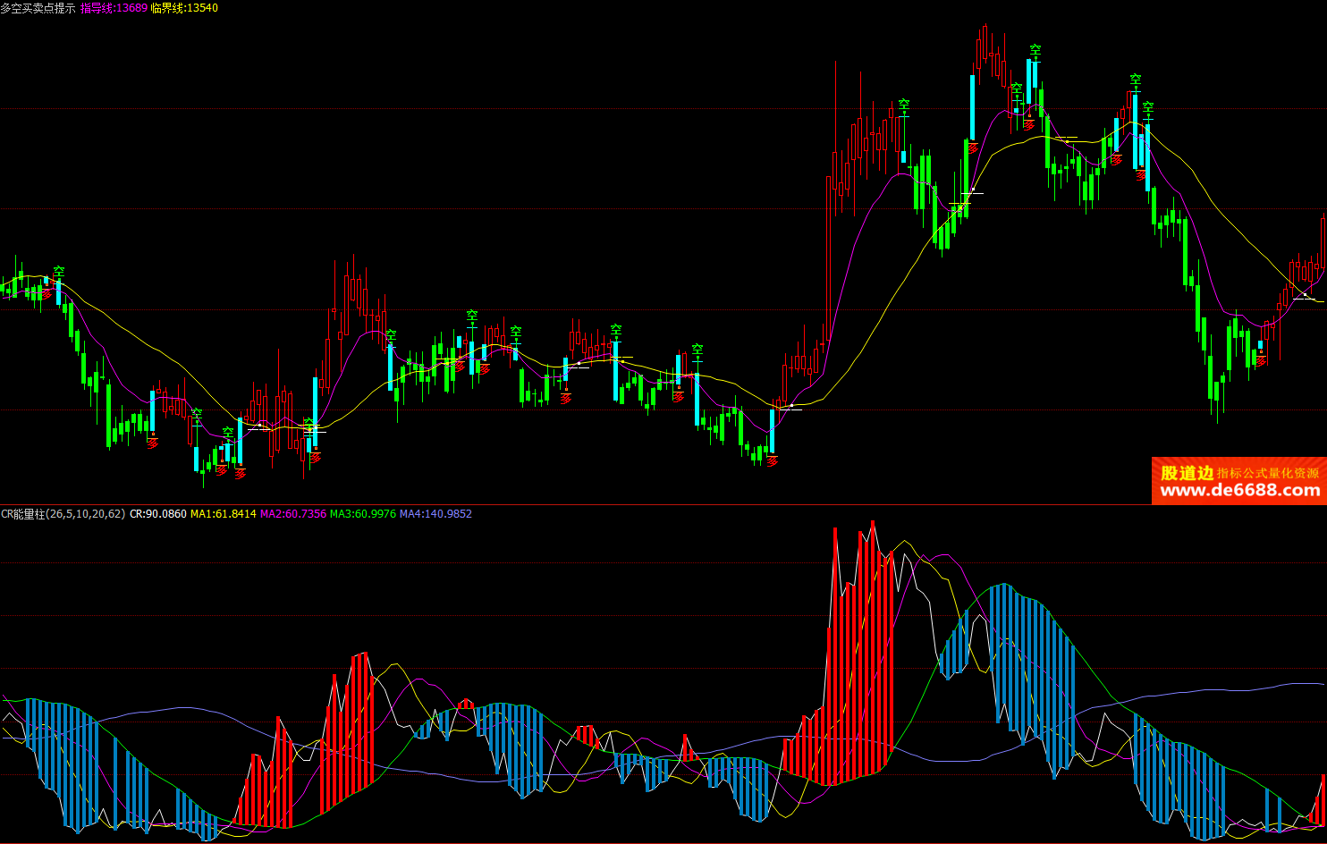The image size is (1327, 844).
Task: Select the yellow MA1:61.8414 legend
Action: pyautogui.click(x=224, y=514)
